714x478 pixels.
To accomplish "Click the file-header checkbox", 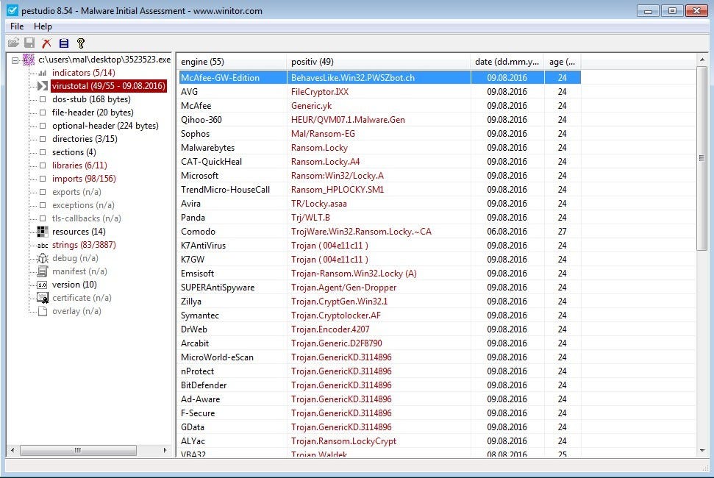I will tap(43, 113).
